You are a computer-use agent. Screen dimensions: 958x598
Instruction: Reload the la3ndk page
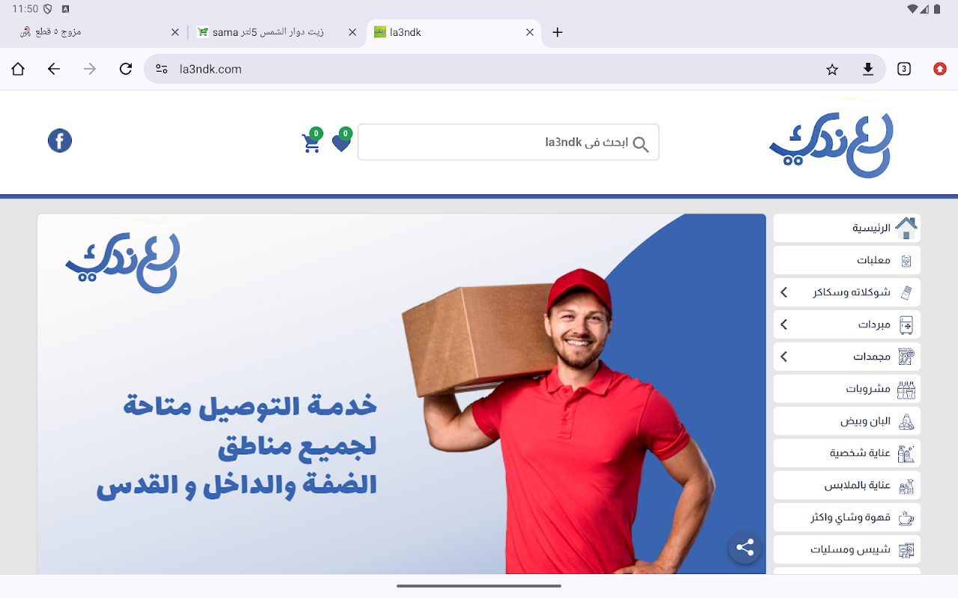coord(126,70)
